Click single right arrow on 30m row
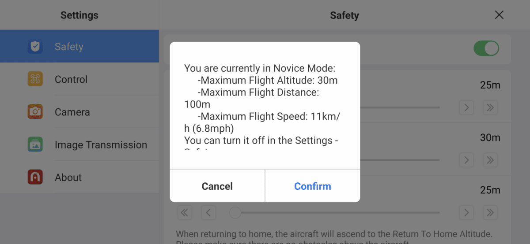The width and height of the screenshot is (530, 244). click(x=466, y=160)
